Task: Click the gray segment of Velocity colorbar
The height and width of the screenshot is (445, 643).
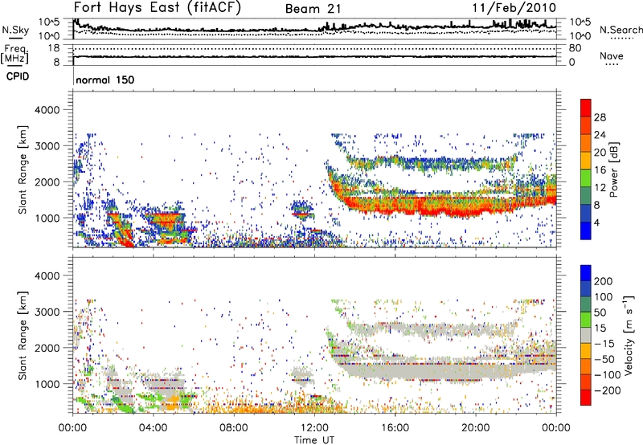Action: point(586,335)
